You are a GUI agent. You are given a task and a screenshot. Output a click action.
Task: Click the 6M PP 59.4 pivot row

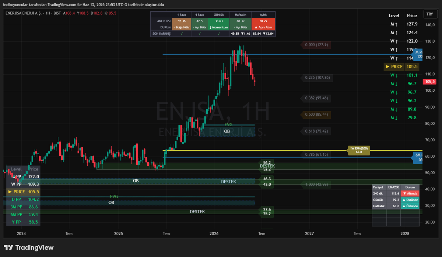click(23, 214)
